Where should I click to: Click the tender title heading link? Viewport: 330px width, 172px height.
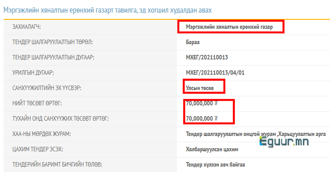(x=107, y=10)
